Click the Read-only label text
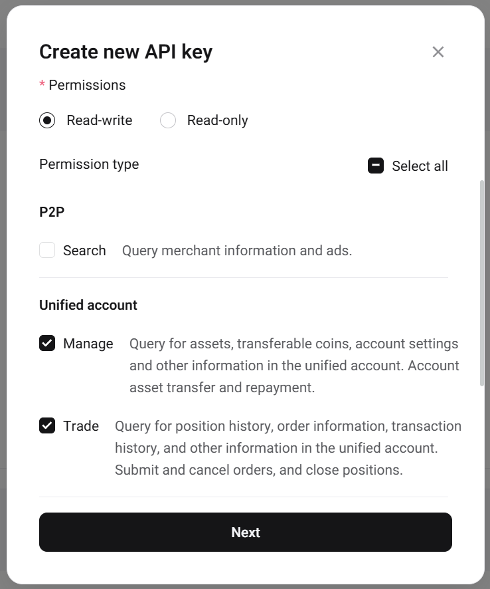Image resolution: width=490 pixels, height=589 pixels. click(217, 120)
